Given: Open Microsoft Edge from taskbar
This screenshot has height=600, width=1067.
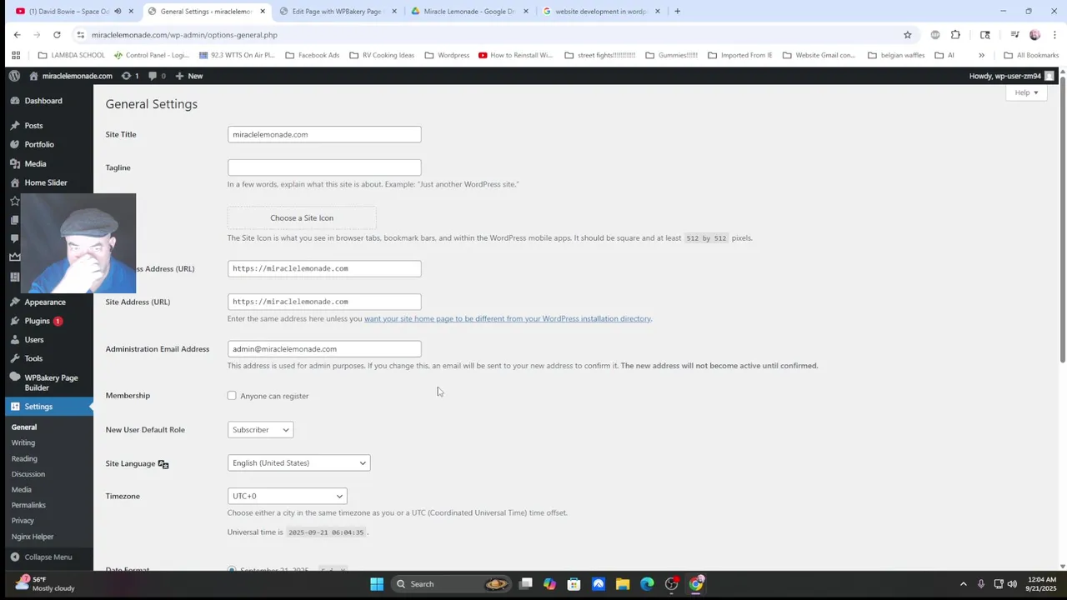Looking at the screenshot, I should (x=647, y=584).
